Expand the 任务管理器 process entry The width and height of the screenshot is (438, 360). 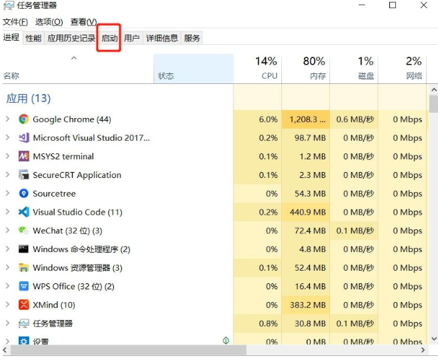(x=7, y=323)
